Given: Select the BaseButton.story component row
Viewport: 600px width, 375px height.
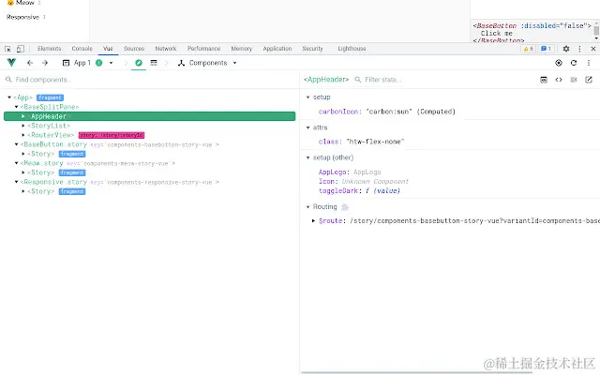Looking at the screenshot, I should tap(150, 144).
